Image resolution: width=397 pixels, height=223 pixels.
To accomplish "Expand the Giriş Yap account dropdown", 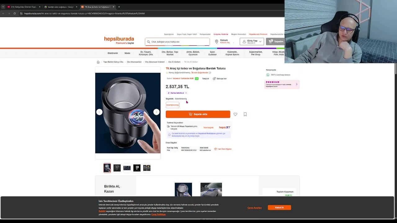I will [252, 42].
